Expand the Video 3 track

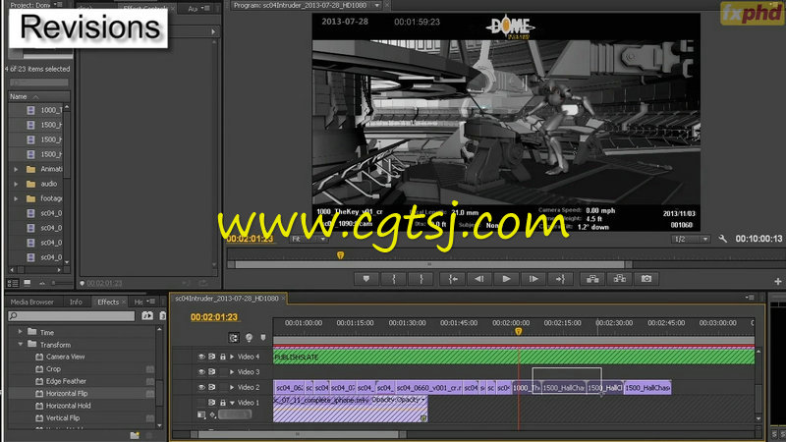coord(232,372)
